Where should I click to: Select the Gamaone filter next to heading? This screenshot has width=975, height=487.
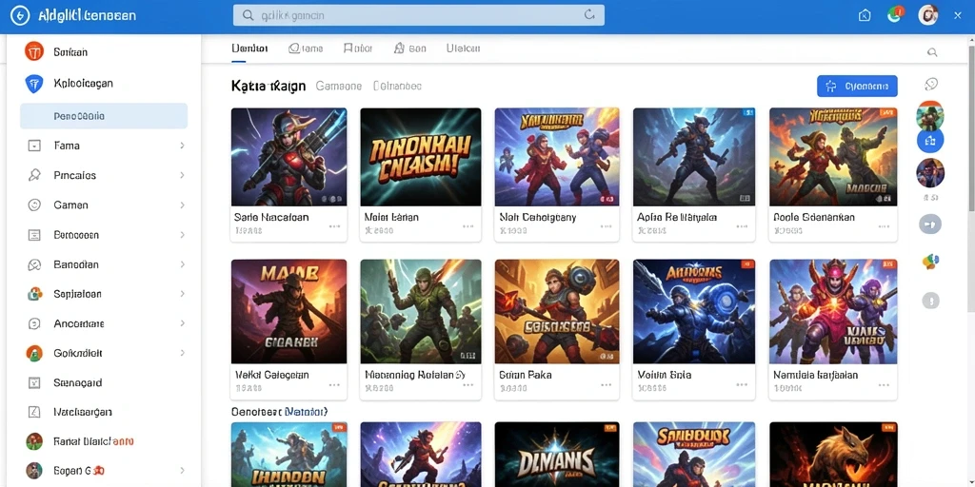tap(339, 87)
